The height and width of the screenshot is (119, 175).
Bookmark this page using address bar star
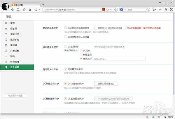click(x=108, y=10)
